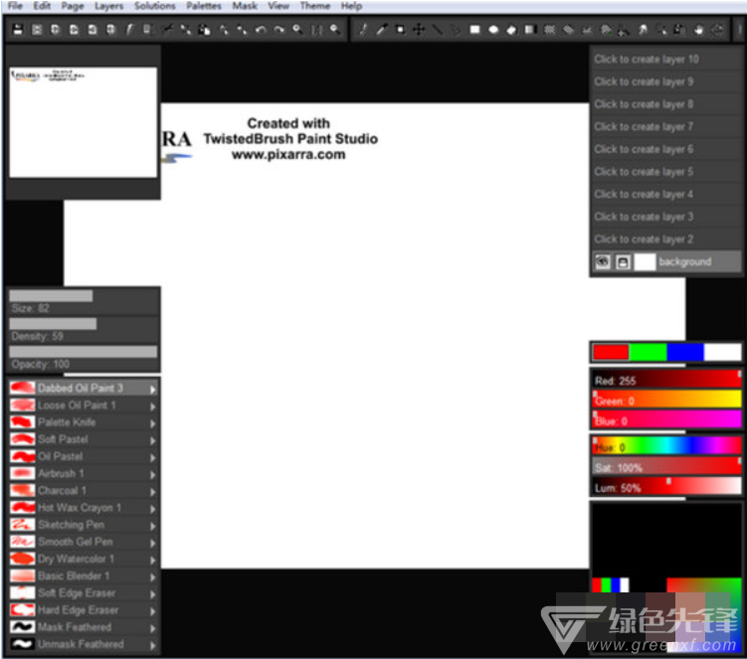The image size is (747, 659).
Task: Open the File menu
Action: click(15, 6)
